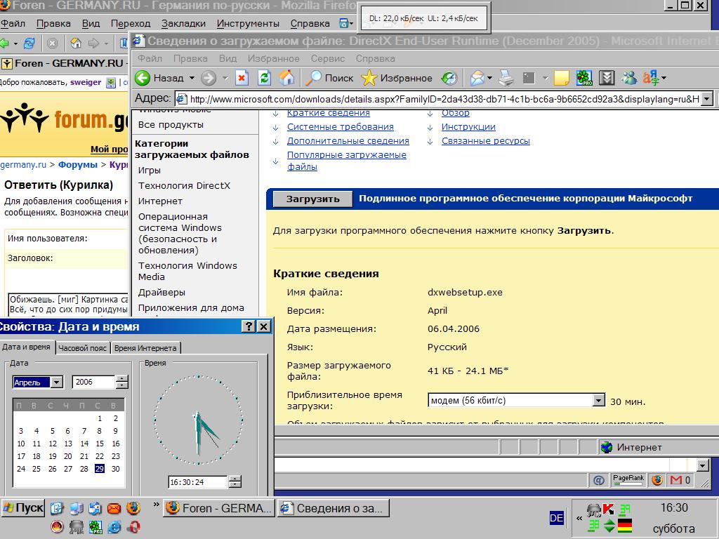Open the IE Mail button dropdown arrow
Viewport: 719px width, 539px height.
click(x=490, y=78)
